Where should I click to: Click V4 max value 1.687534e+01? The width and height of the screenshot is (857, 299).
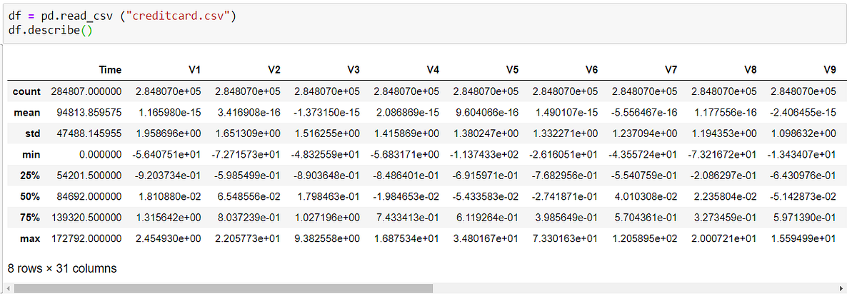click(x=406, y=240)
